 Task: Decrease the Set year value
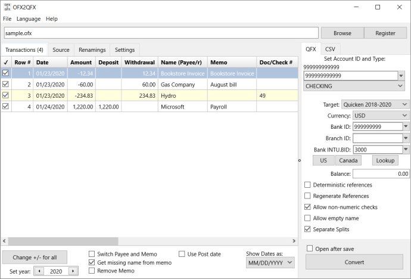tap(39, 271)
